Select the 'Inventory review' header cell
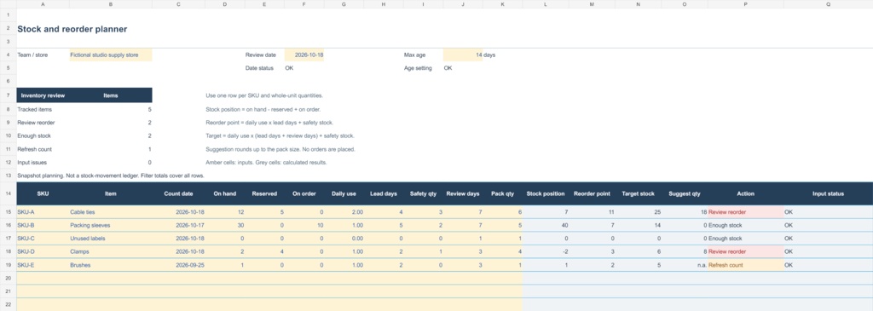Image resolution: width=873 pixels, height=311 pixels. click(43, 95)
